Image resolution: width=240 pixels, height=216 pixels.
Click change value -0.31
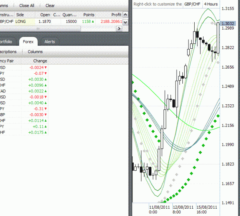click(39, 109)
